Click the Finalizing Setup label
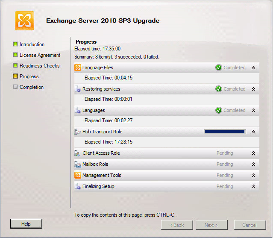This screenshot has width=273, height=238. click(98, 186)
